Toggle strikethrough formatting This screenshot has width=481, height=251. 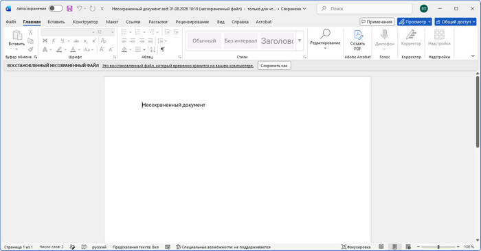76,40
